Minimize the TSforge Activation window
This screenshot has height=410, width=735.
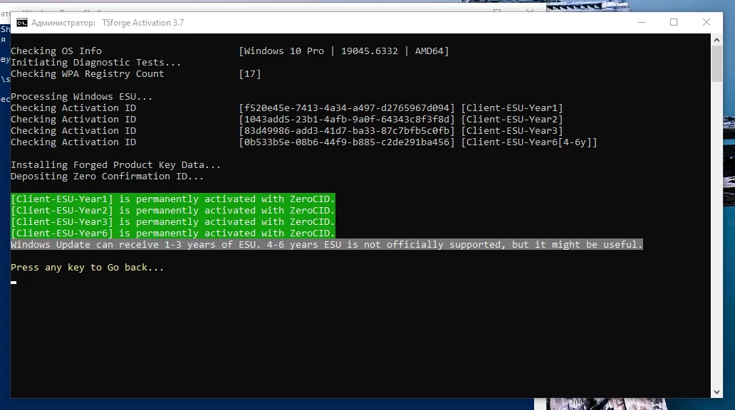point(641,23)
